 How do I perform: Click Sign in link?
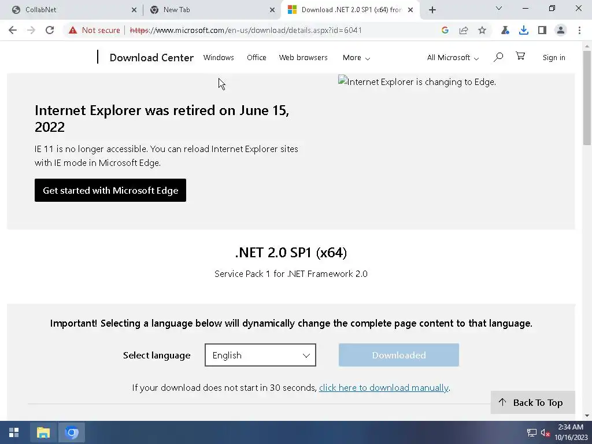point(554,57)
